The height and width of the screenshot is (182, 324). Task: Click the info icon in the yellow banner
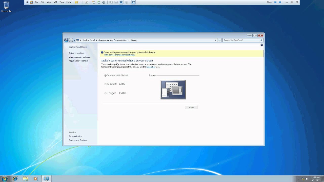click(102, 52)
